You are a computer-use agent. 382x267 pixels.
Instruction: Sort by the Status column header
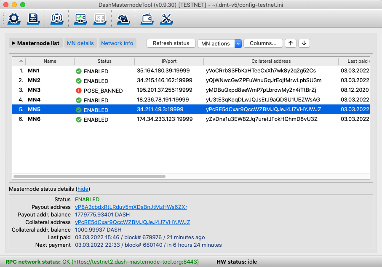click(104, 61)
